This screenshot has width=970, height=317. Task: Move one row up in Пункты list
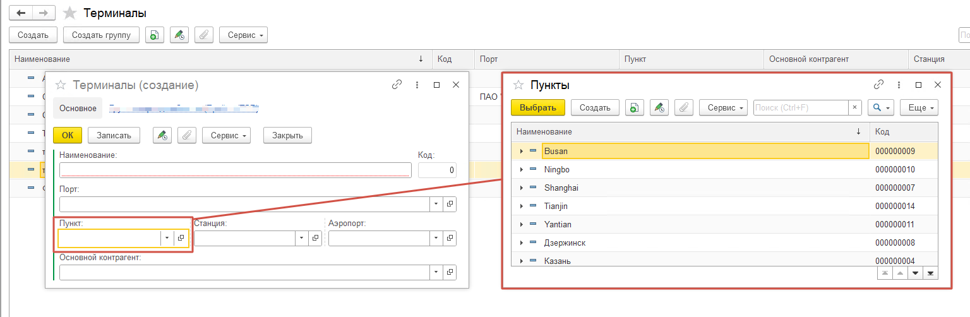coord(901,273)
